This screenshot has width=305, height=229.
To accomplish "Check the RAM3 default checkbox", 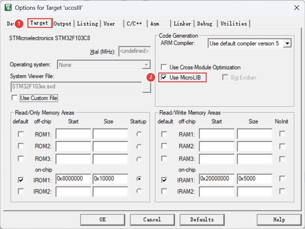I will click(x=164, y=159).
